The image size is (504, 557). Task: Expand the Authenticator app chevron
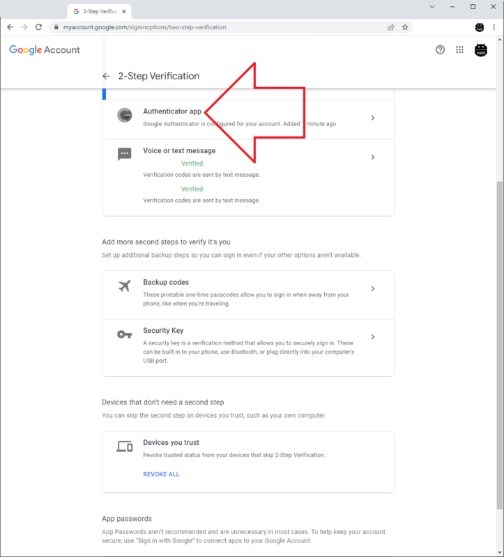click(373, 118)
